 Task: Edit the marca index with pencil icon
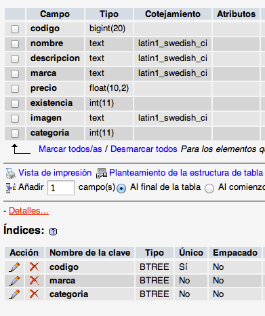point(14,281)
